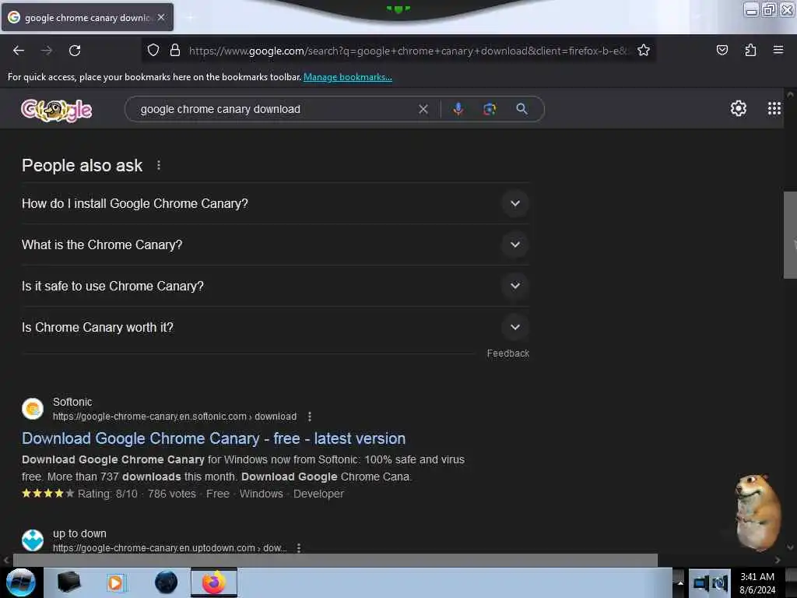Expand "How do I install Google Chrome Canary?"
The width and height of the screenshot is (797, 598).
point(275,203)
